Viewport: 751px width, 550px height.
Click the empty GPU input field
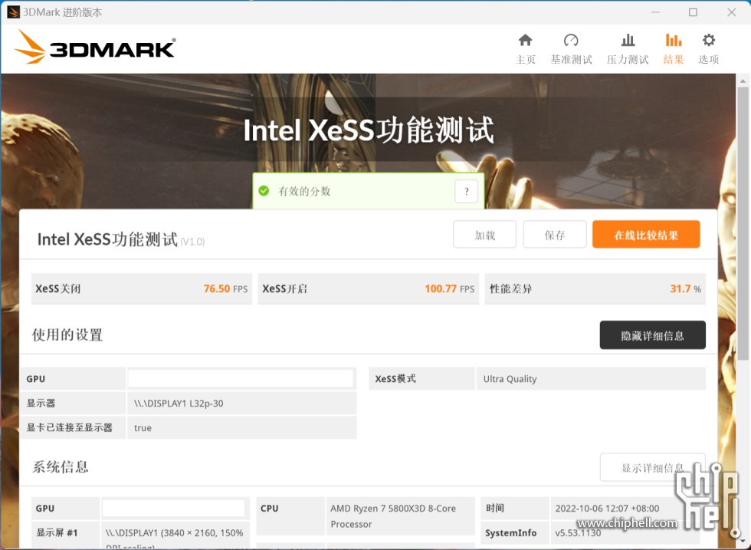[x=241, y=378]
